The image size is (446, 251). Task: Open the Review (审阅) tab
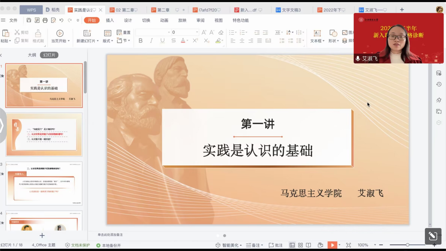click(x=200, y=20)
